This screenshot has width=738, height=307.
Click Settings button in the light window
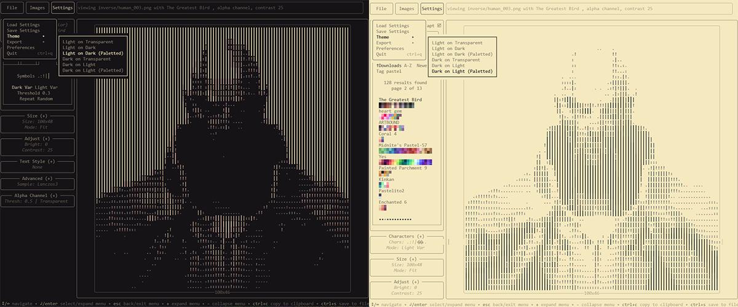(432, 9)
